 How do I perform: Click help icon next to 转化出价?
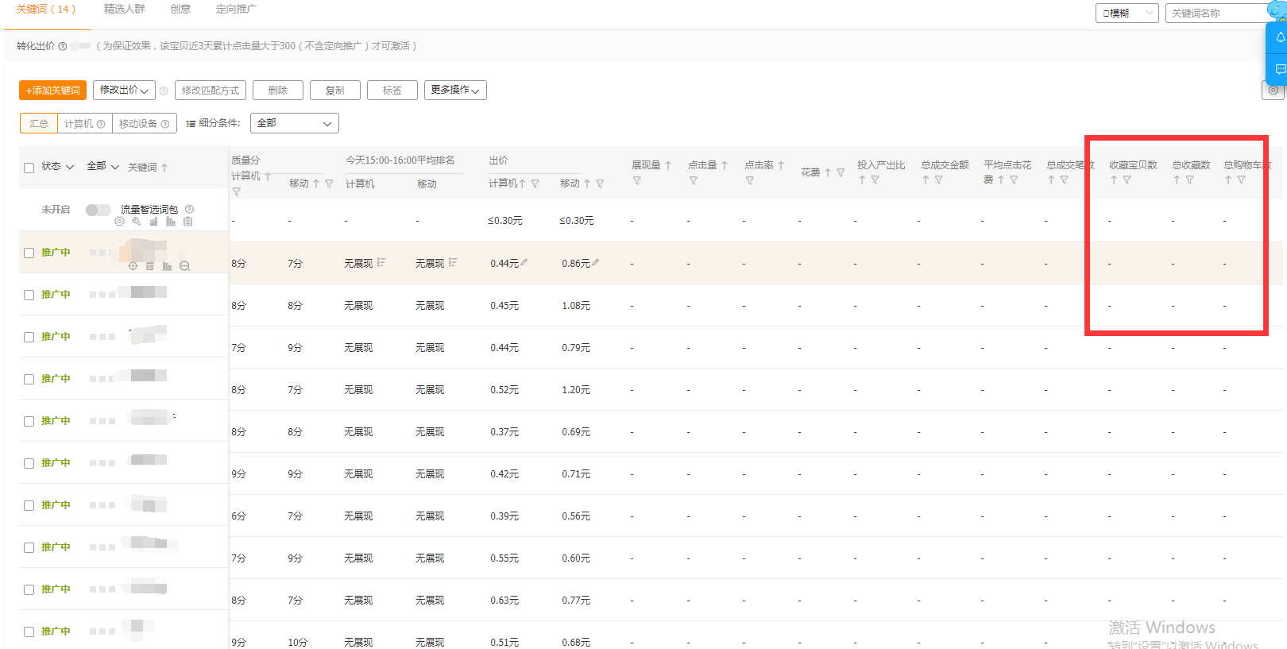(x=63, y=46)
